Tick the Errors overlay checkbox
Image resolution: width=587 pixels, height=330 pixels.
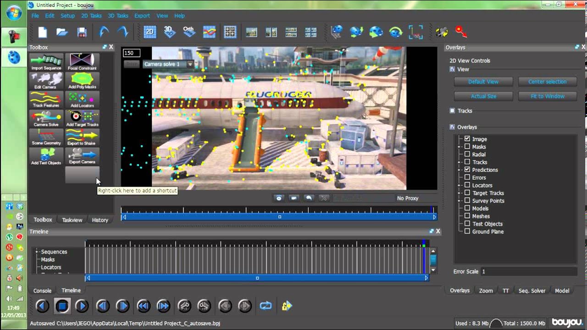(467, 177)
